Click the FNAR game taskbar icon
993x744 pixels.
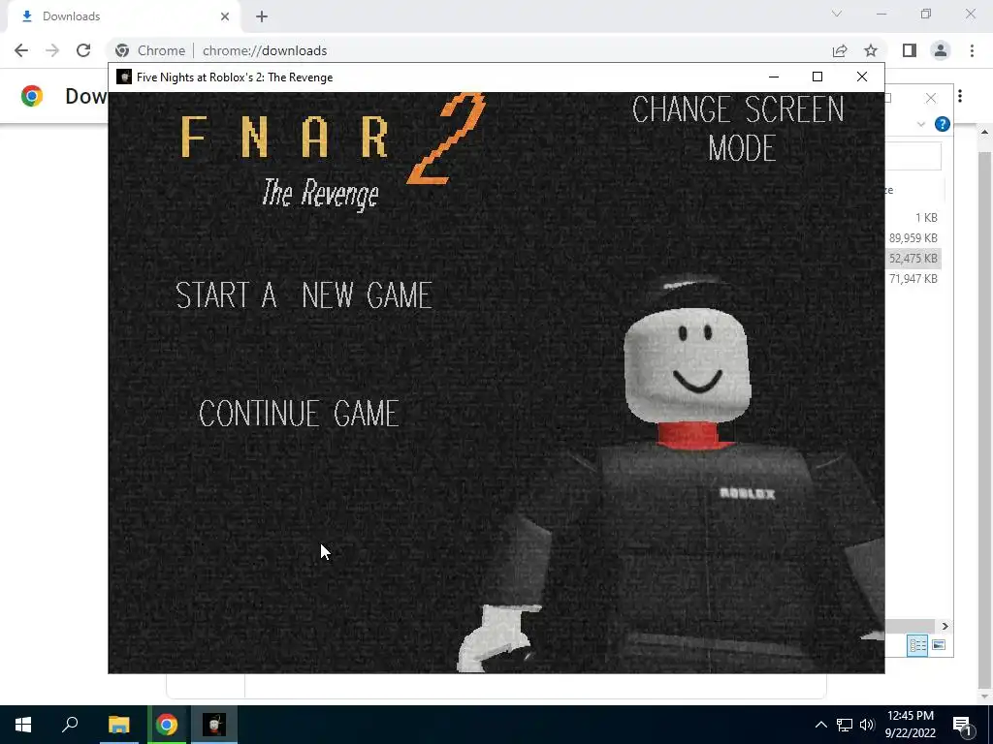[214, 725]
